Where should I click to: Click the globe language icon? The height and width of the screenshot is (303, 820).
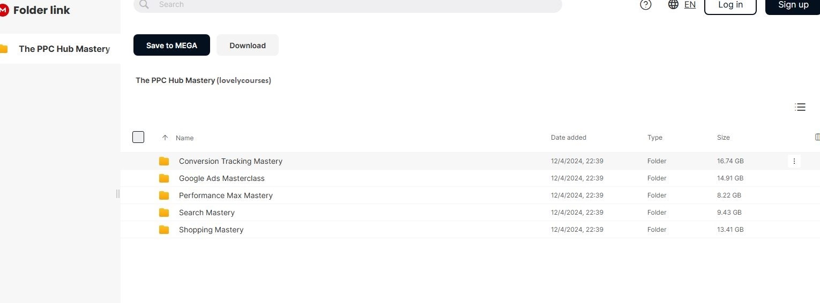point(673,5)
